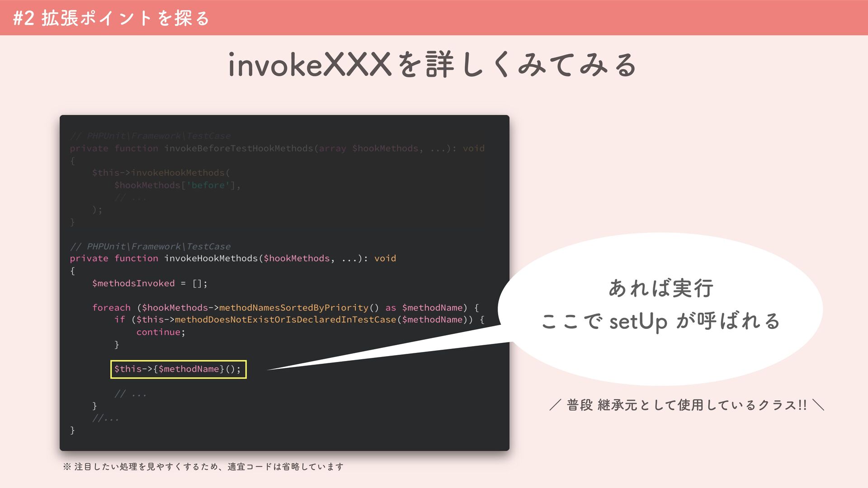Click the header text '#2 拡張ポイントを探る'
The width and height of the screenshot is (868, 488).
[111, 18]
